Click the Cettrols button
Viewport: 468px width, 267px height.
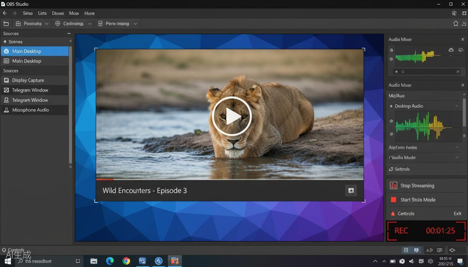point(406,213)
